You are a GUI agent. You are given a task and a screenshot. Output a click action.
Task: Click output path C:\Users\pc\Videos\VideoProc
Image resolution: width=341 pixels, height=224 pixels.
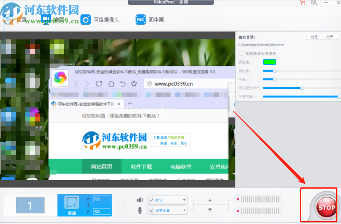pyautogui.click(x=261, y=45)
